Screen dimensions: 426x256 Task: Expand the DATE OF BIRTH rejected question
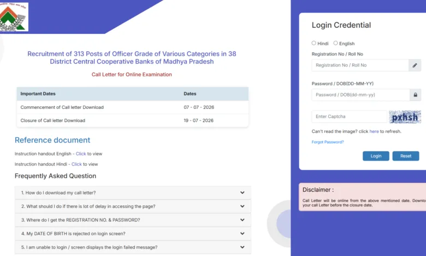133,234
